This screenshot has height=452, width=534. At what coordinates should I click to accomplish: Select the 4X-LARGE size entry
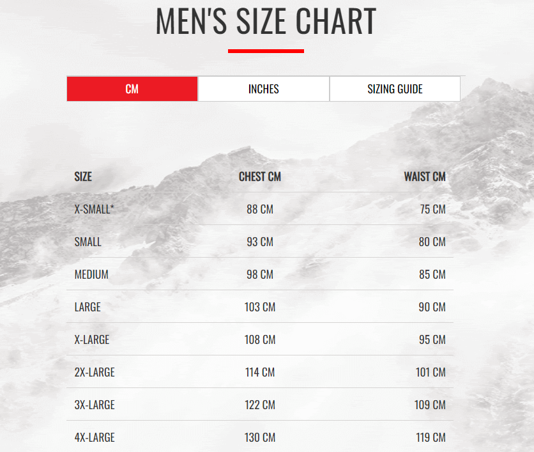point(93,437)
